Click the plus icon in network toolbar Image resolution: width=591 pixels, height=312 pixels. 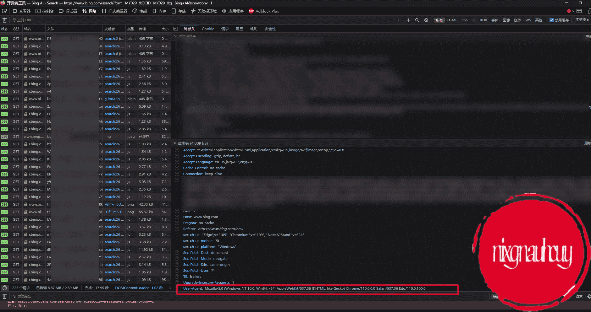click(408, 20)
